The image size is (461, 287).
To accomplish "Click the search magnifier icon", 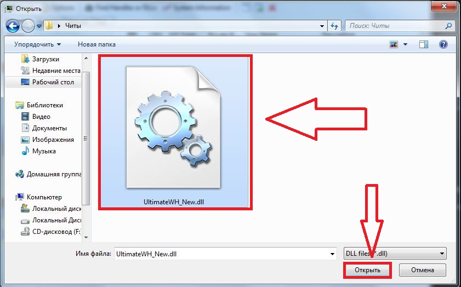I will pos(449,26).
